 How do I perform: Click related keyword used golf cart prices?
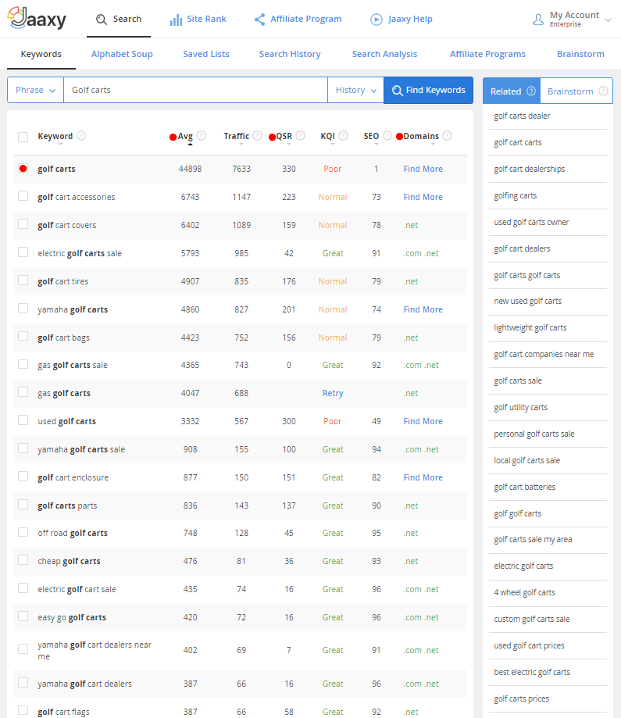click(x=529, y=645)
